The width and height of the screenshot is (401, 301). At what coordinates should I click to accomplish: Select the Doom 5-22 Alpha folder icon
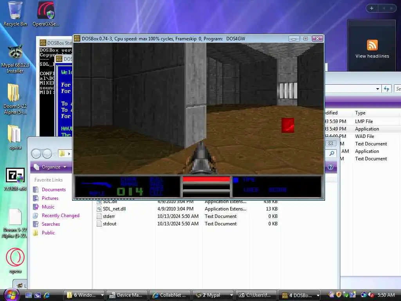(15, 98)
